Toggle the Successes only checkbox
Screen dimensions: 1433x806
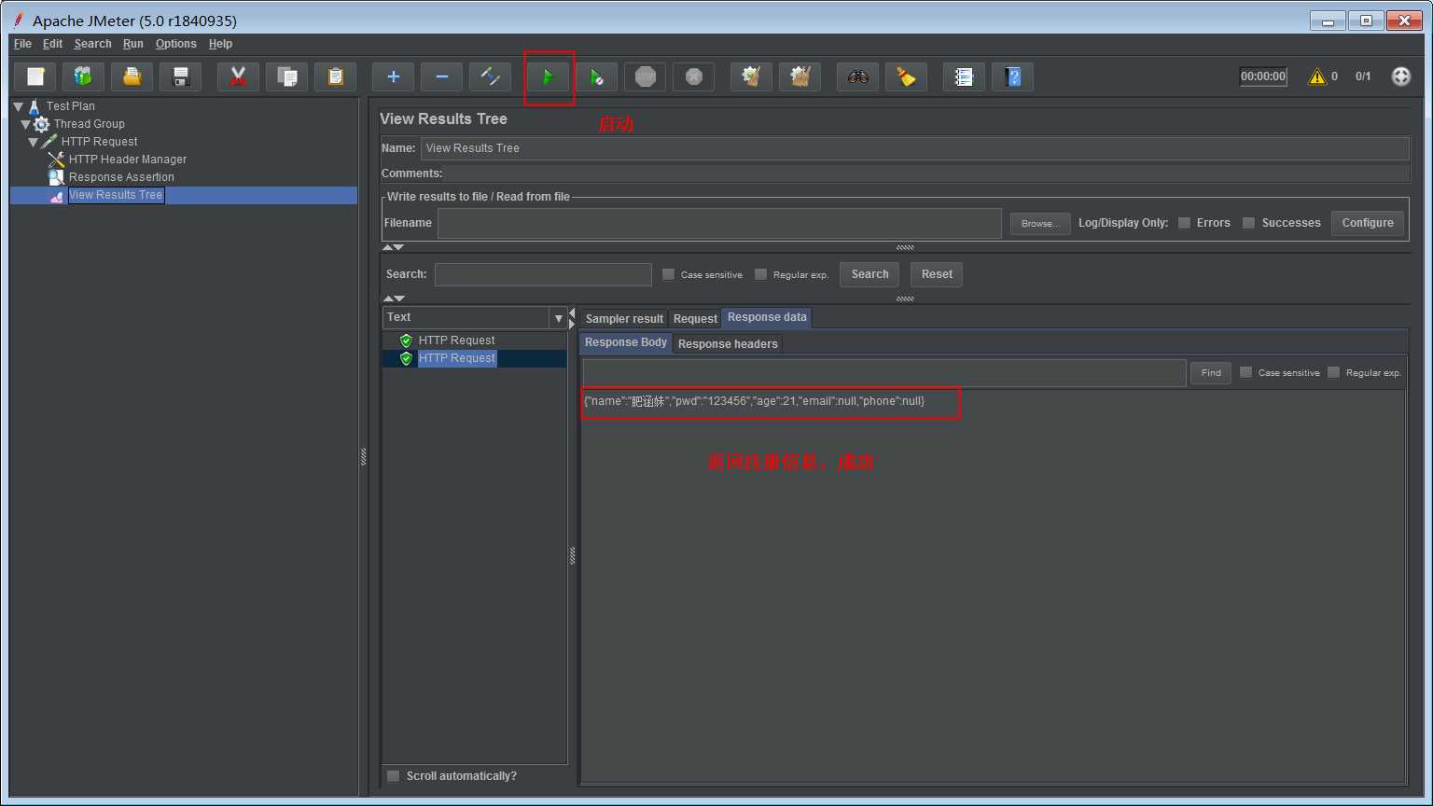[x=1248, y=223]
